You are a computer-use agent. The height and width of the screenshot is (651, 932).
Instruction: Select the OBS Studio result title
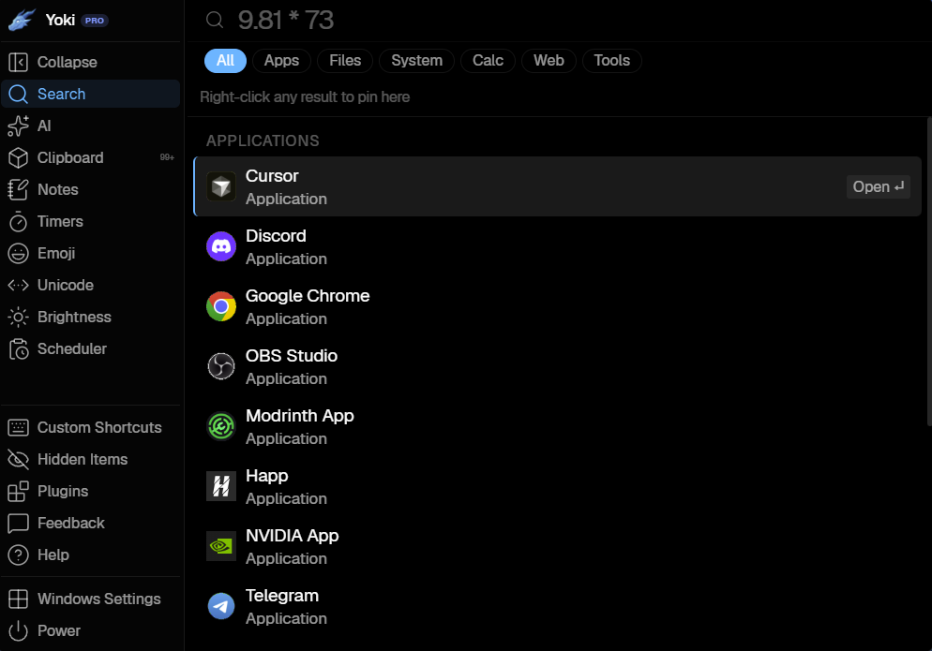pyautogui.click(x=292, y=356)
